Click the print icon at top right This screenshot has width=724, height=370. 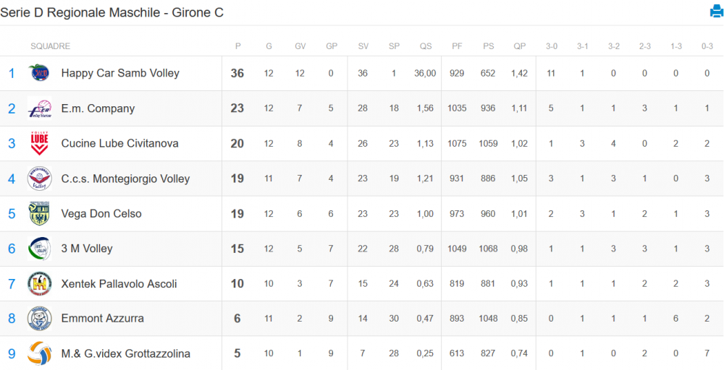tap(716, 12)
